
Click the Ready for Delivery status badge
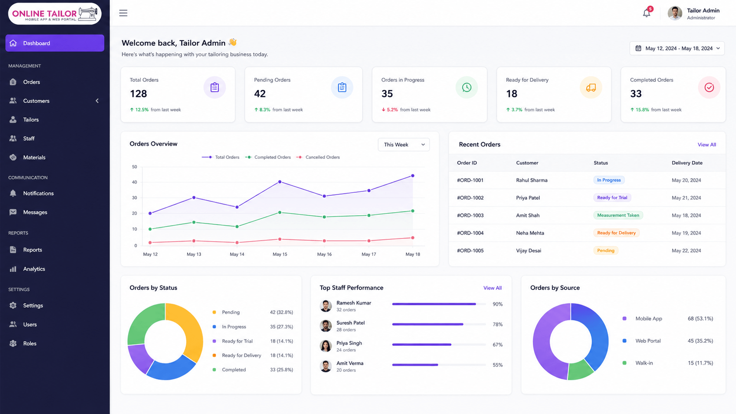pyautogui.click(x=616, y=233)
